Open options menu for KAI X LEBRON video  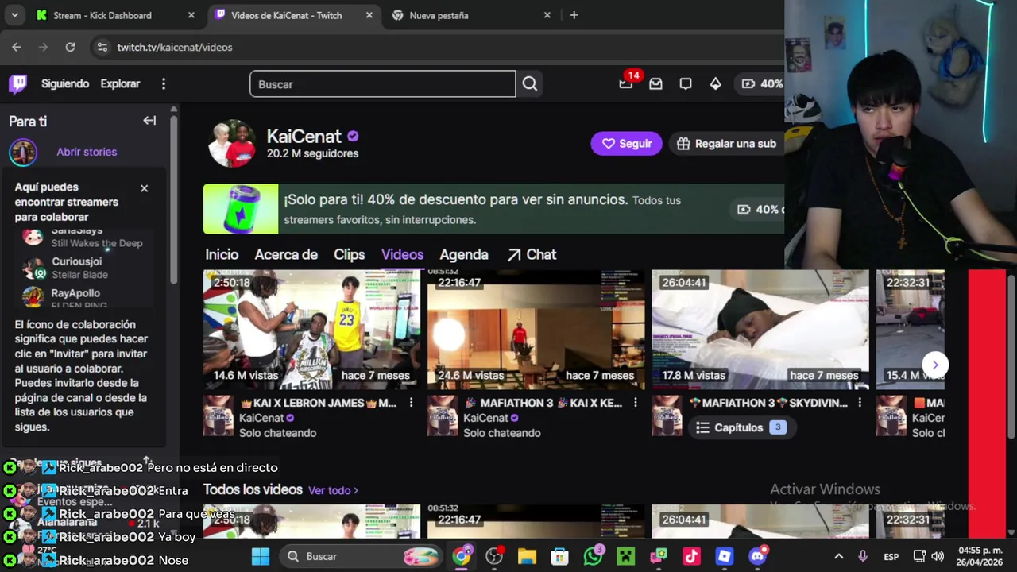[x=411, y=403]
